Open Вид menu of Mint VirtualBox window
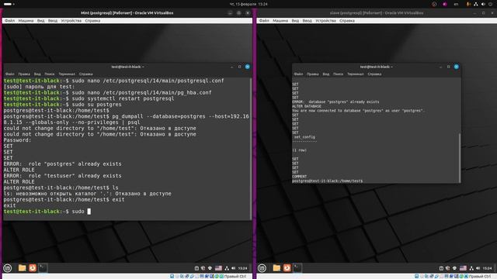 point(41,21)
